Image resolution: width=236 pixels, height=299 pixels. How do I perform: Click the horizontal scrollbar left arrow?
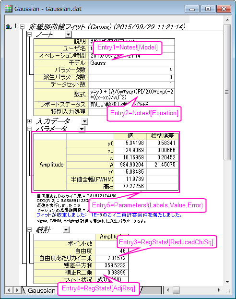coord(168,290)
